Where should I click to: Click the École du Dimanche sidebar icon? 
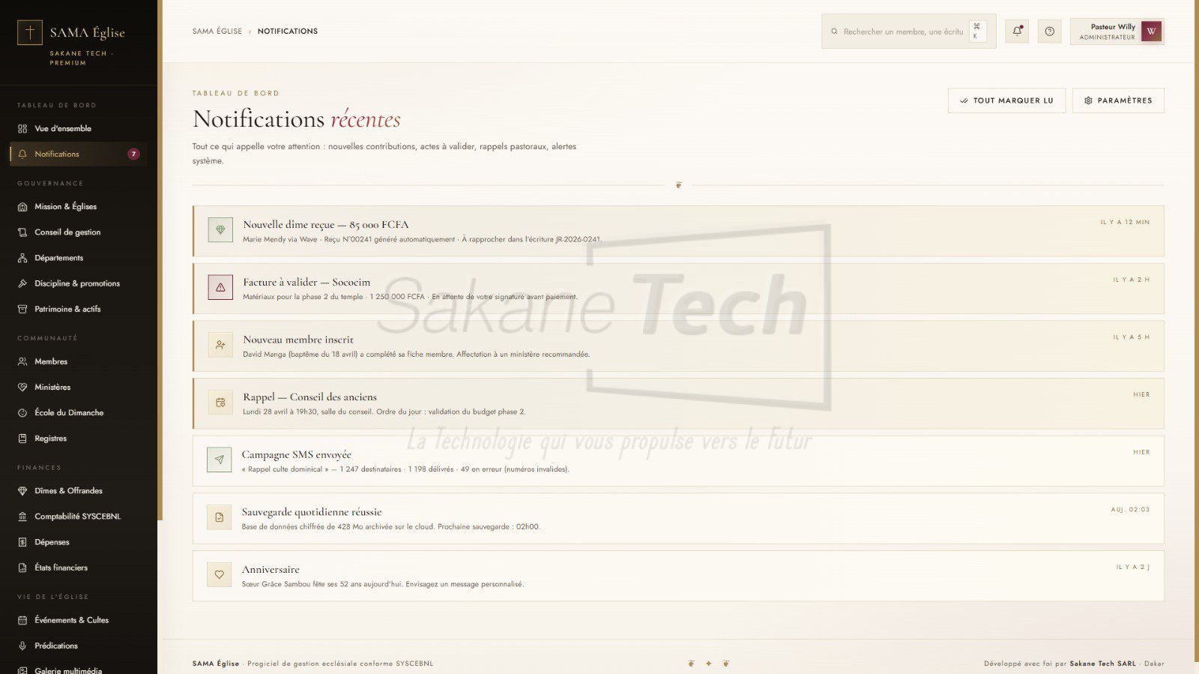[22, 413]
